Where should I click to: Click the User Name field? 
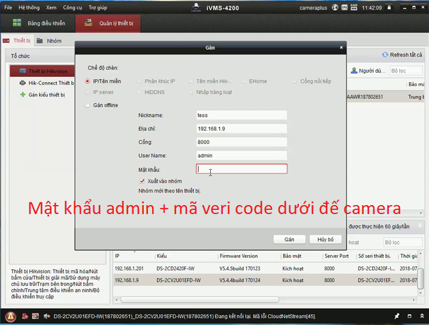[241, 155]
